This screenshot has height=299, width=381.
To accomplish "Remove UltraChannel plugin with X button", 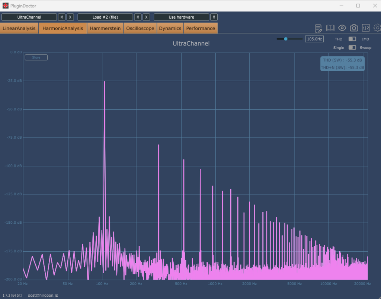I will click(70, 17).
